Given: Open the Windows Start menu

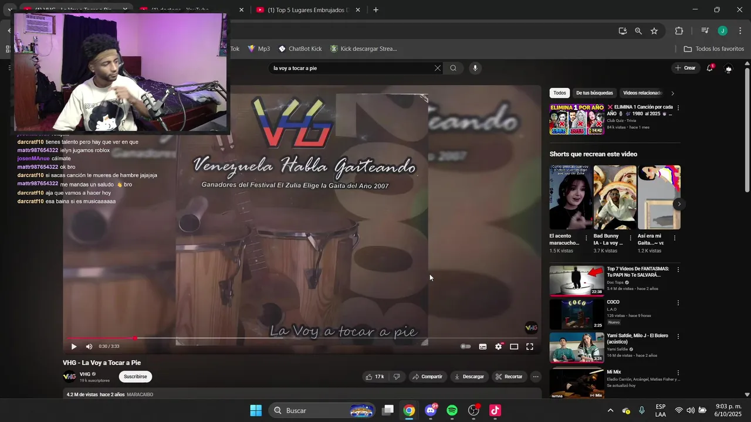Looking at the screenshot, I should pyautogui.click(x=256, y=410).
